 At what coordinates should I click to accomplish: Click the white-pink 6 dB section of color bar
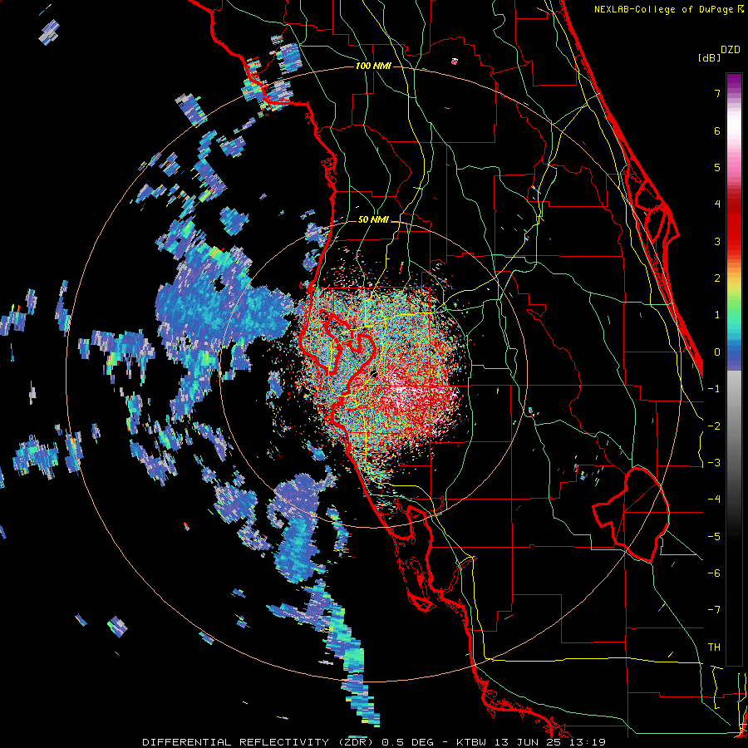click(734, 130)
